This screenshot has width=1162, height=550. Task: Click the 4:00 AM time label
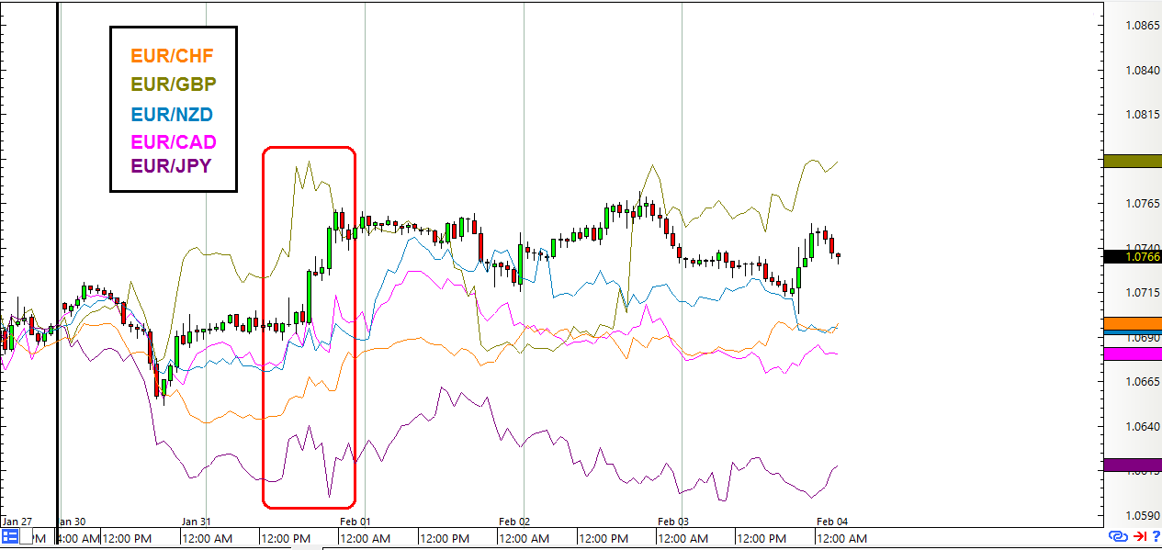pyautogui.click(x=78, y=538)
